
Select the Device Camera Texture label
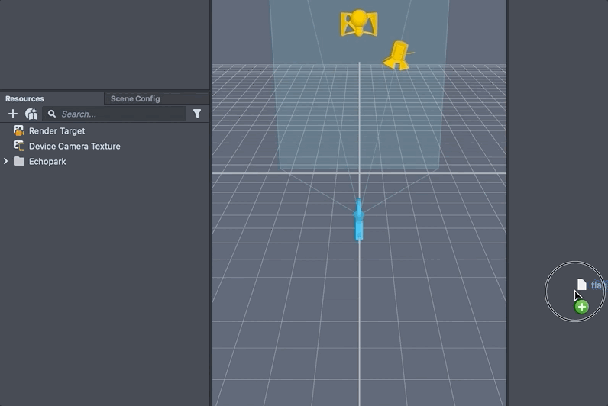tap(74, 146)
